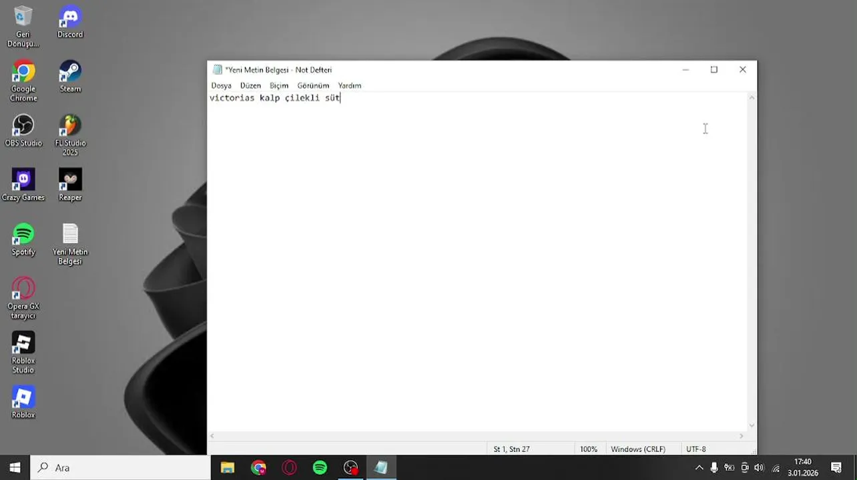Open Chrome from the taskbar
This screenshot has width=857, height=480.
[x=258, y=467]
